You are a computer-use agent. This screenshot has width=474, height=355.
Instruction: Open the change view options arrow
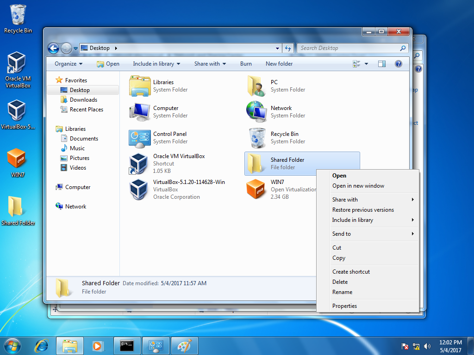(x=367, y=64)
